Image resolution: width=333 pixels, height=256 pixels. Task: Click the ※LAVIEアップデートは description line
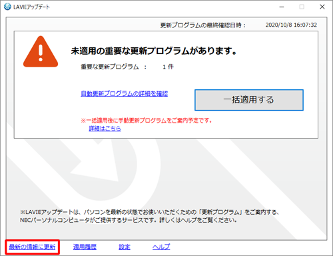(150, 212)
